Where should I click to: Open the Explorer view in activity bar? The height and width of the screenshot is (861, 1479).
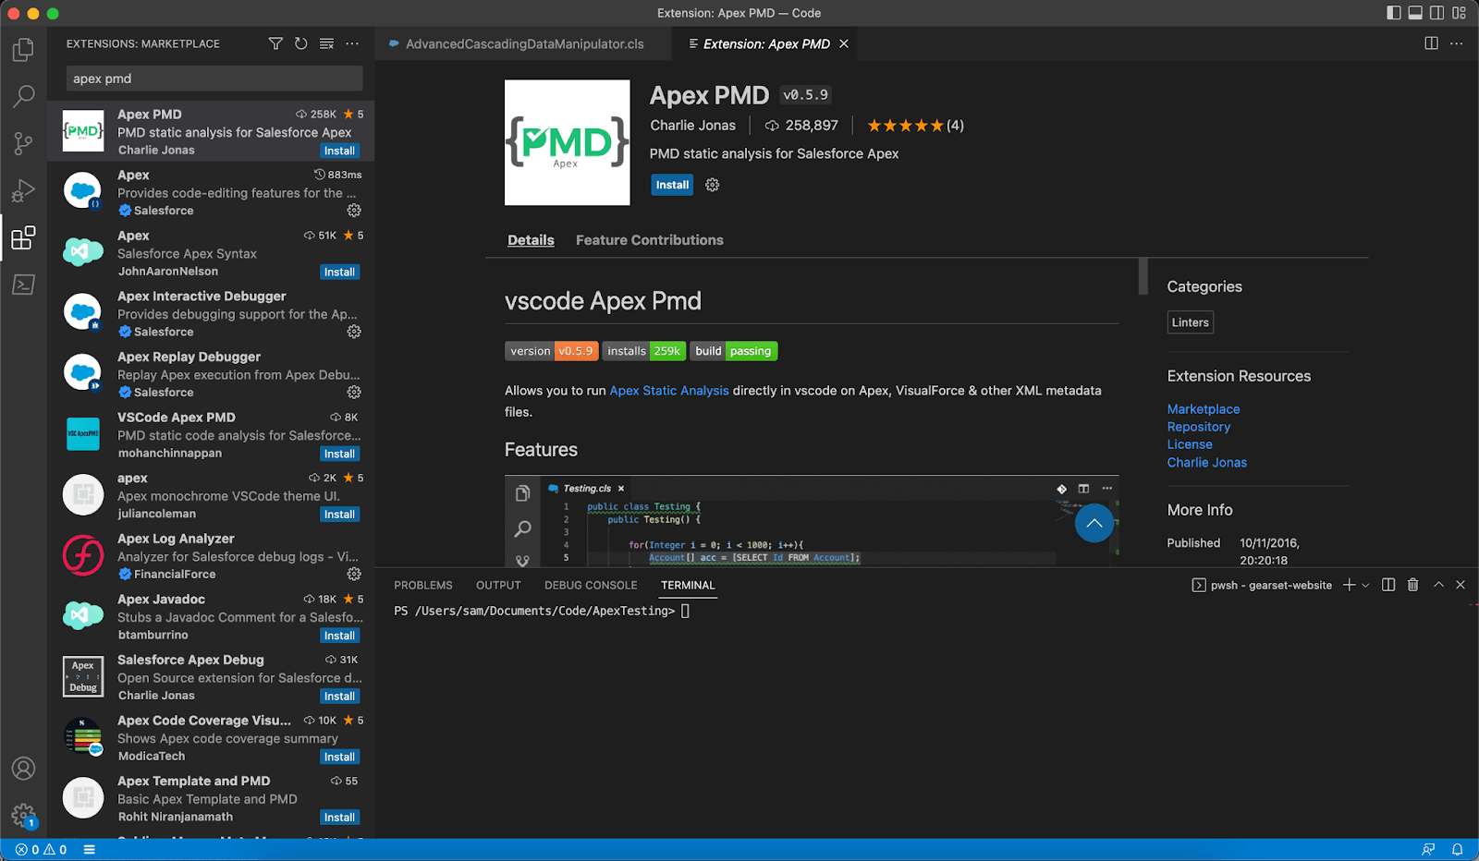(x=23, y=49)
